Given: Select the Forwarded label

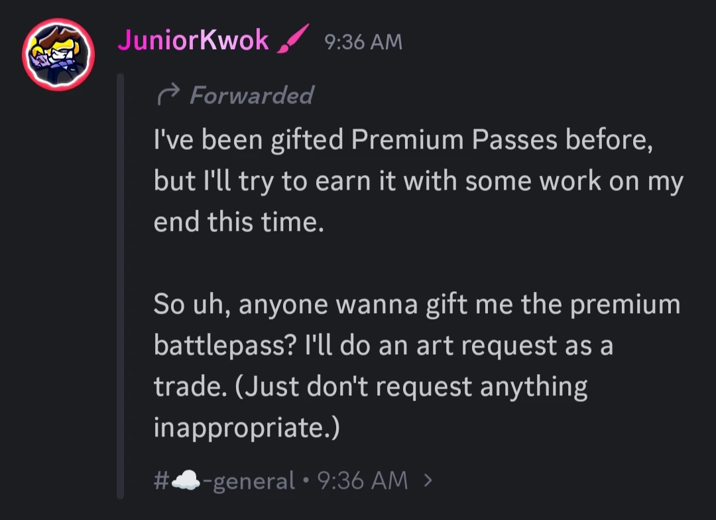Looking at the screenshot, I should point(252,96).
